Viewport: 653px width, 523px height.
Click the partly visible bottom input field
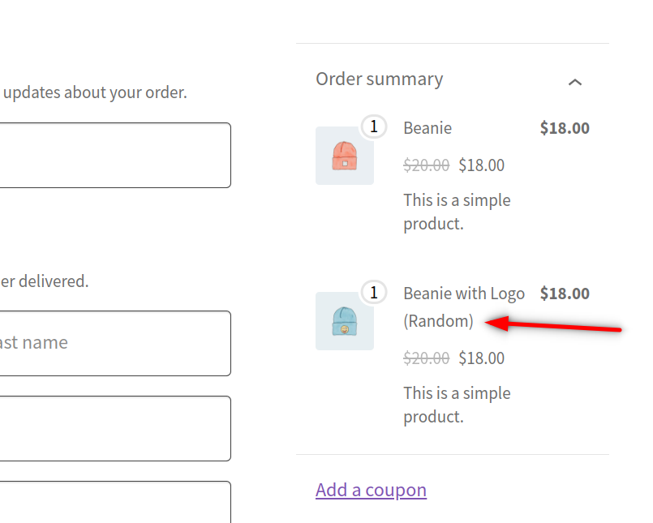click(115, 503)
